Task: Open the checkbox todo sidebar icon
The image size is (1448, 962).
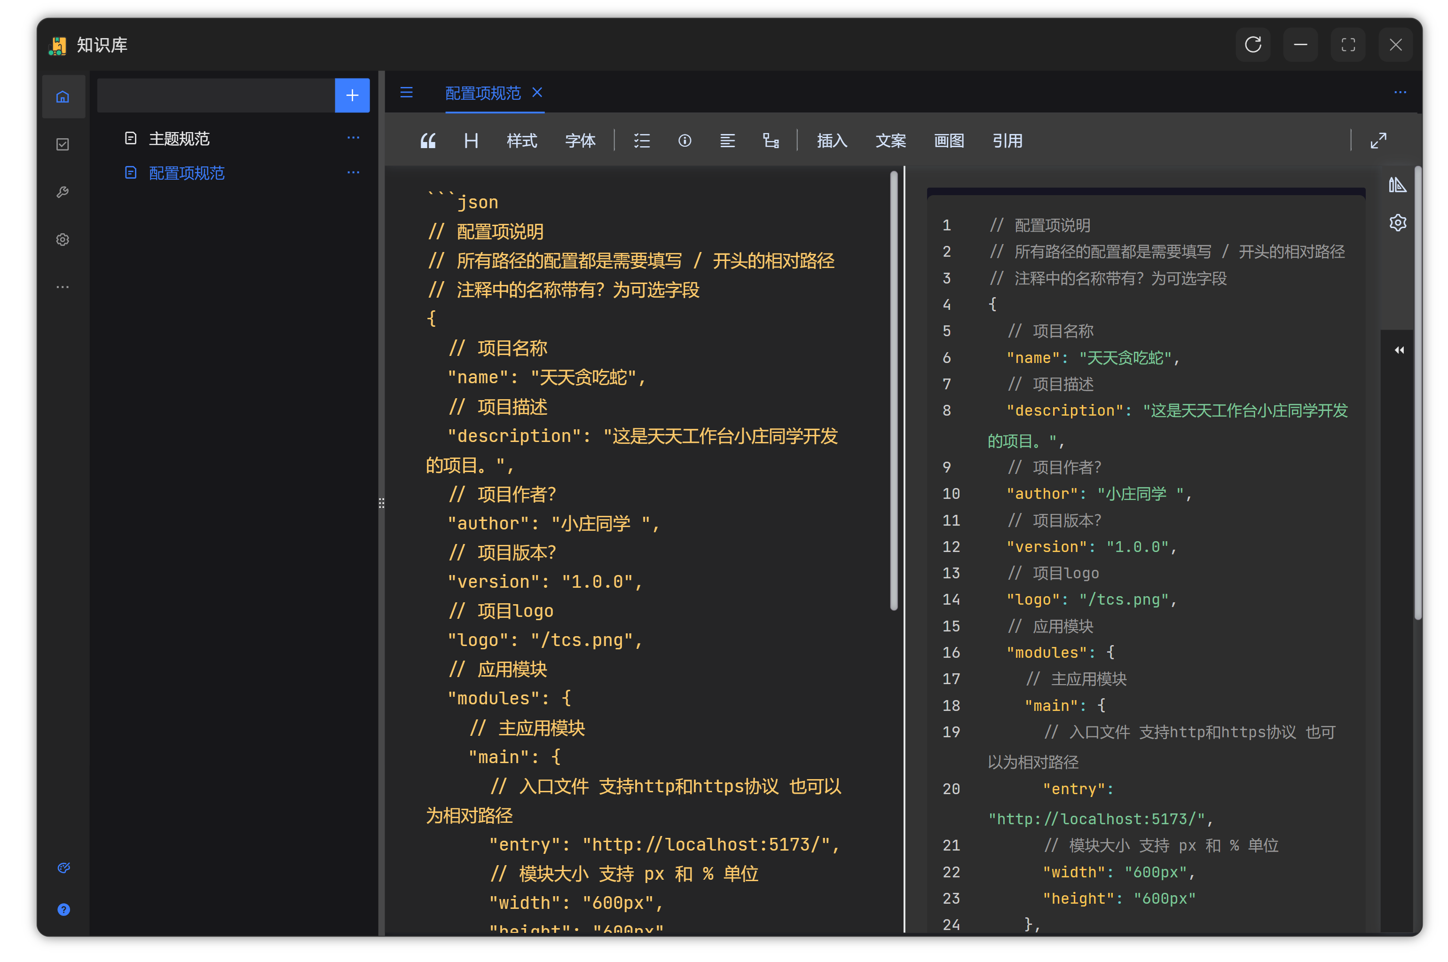Action: pyautogui.click(x=63, y=144)
